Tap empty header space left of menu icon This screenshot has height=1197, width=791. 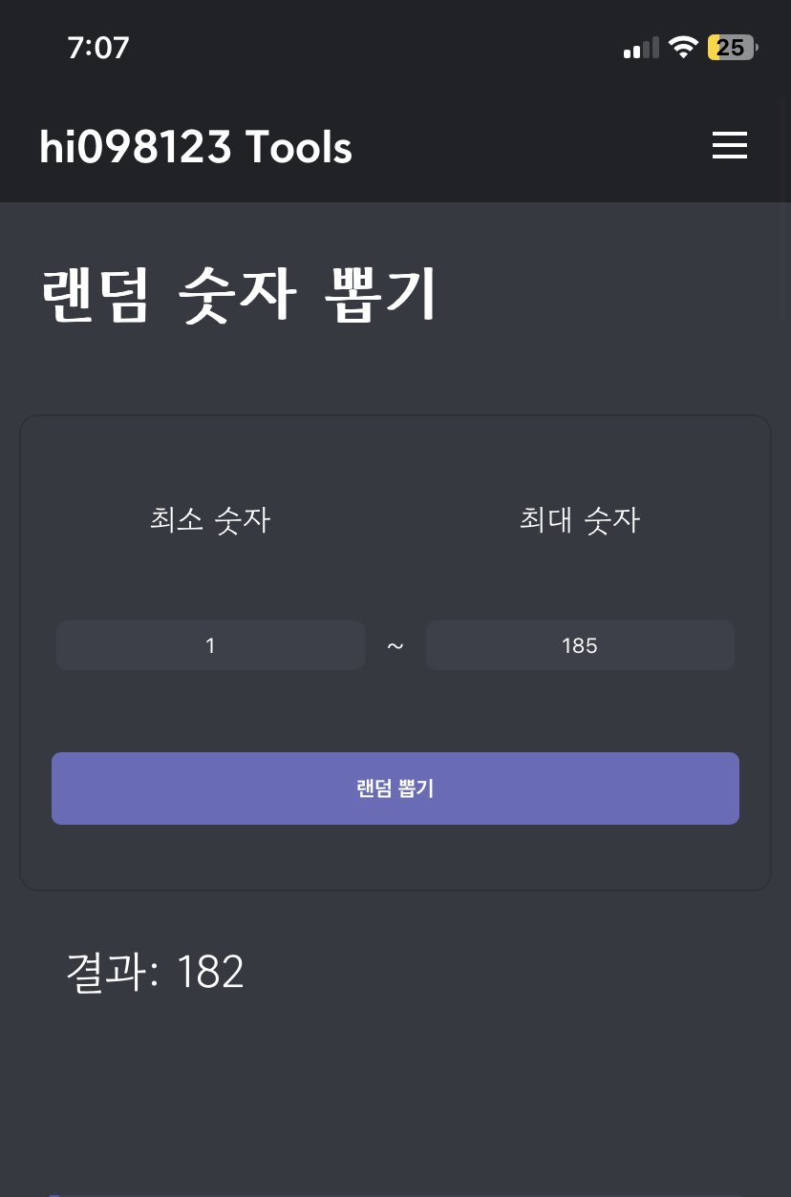(535, 148)
